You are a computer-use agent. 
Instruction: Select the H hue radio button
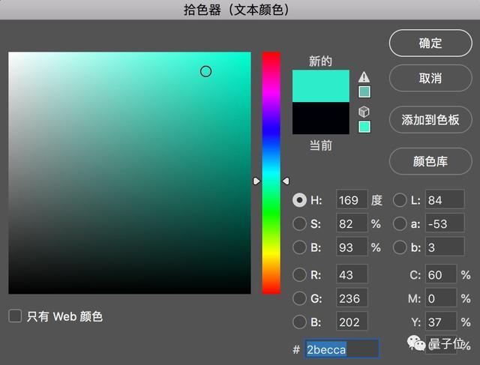[300, 200]
